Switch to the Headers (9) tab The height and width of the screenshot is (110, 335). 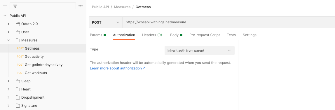click(x=152, y=35)
